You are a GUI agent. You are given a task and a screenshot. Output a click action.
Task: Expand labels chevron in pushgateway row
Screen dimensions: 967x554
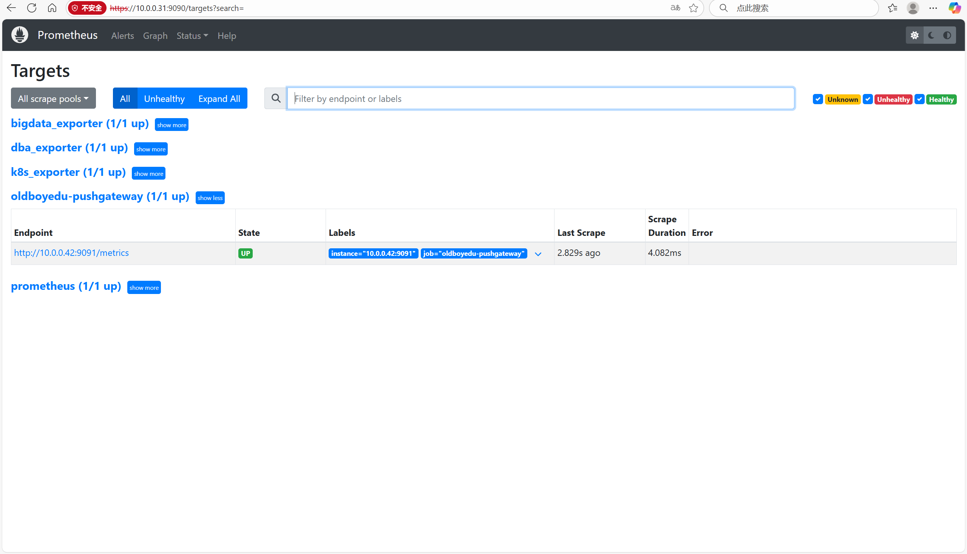click(538, 254)
